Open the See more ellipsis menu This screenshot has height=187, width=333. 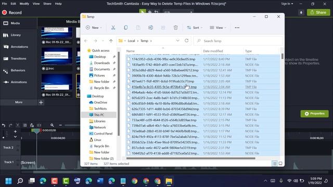point(237,28)
